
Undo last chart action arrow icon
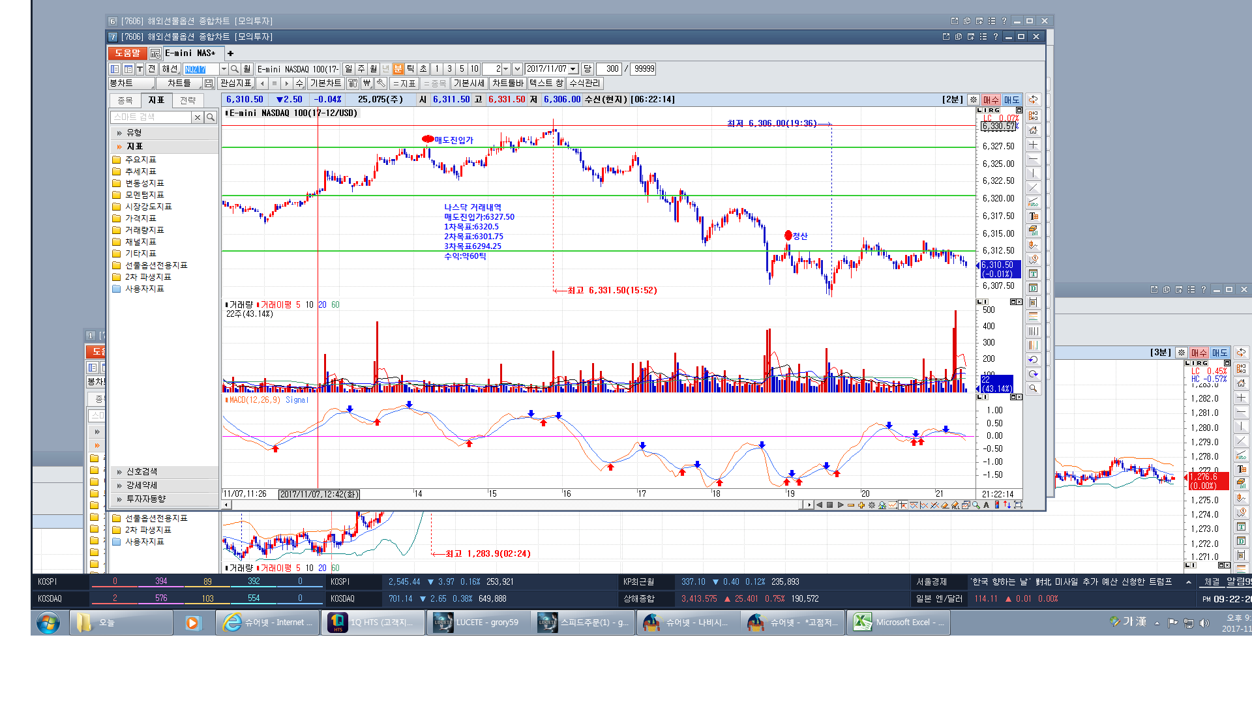point(1033,360)
